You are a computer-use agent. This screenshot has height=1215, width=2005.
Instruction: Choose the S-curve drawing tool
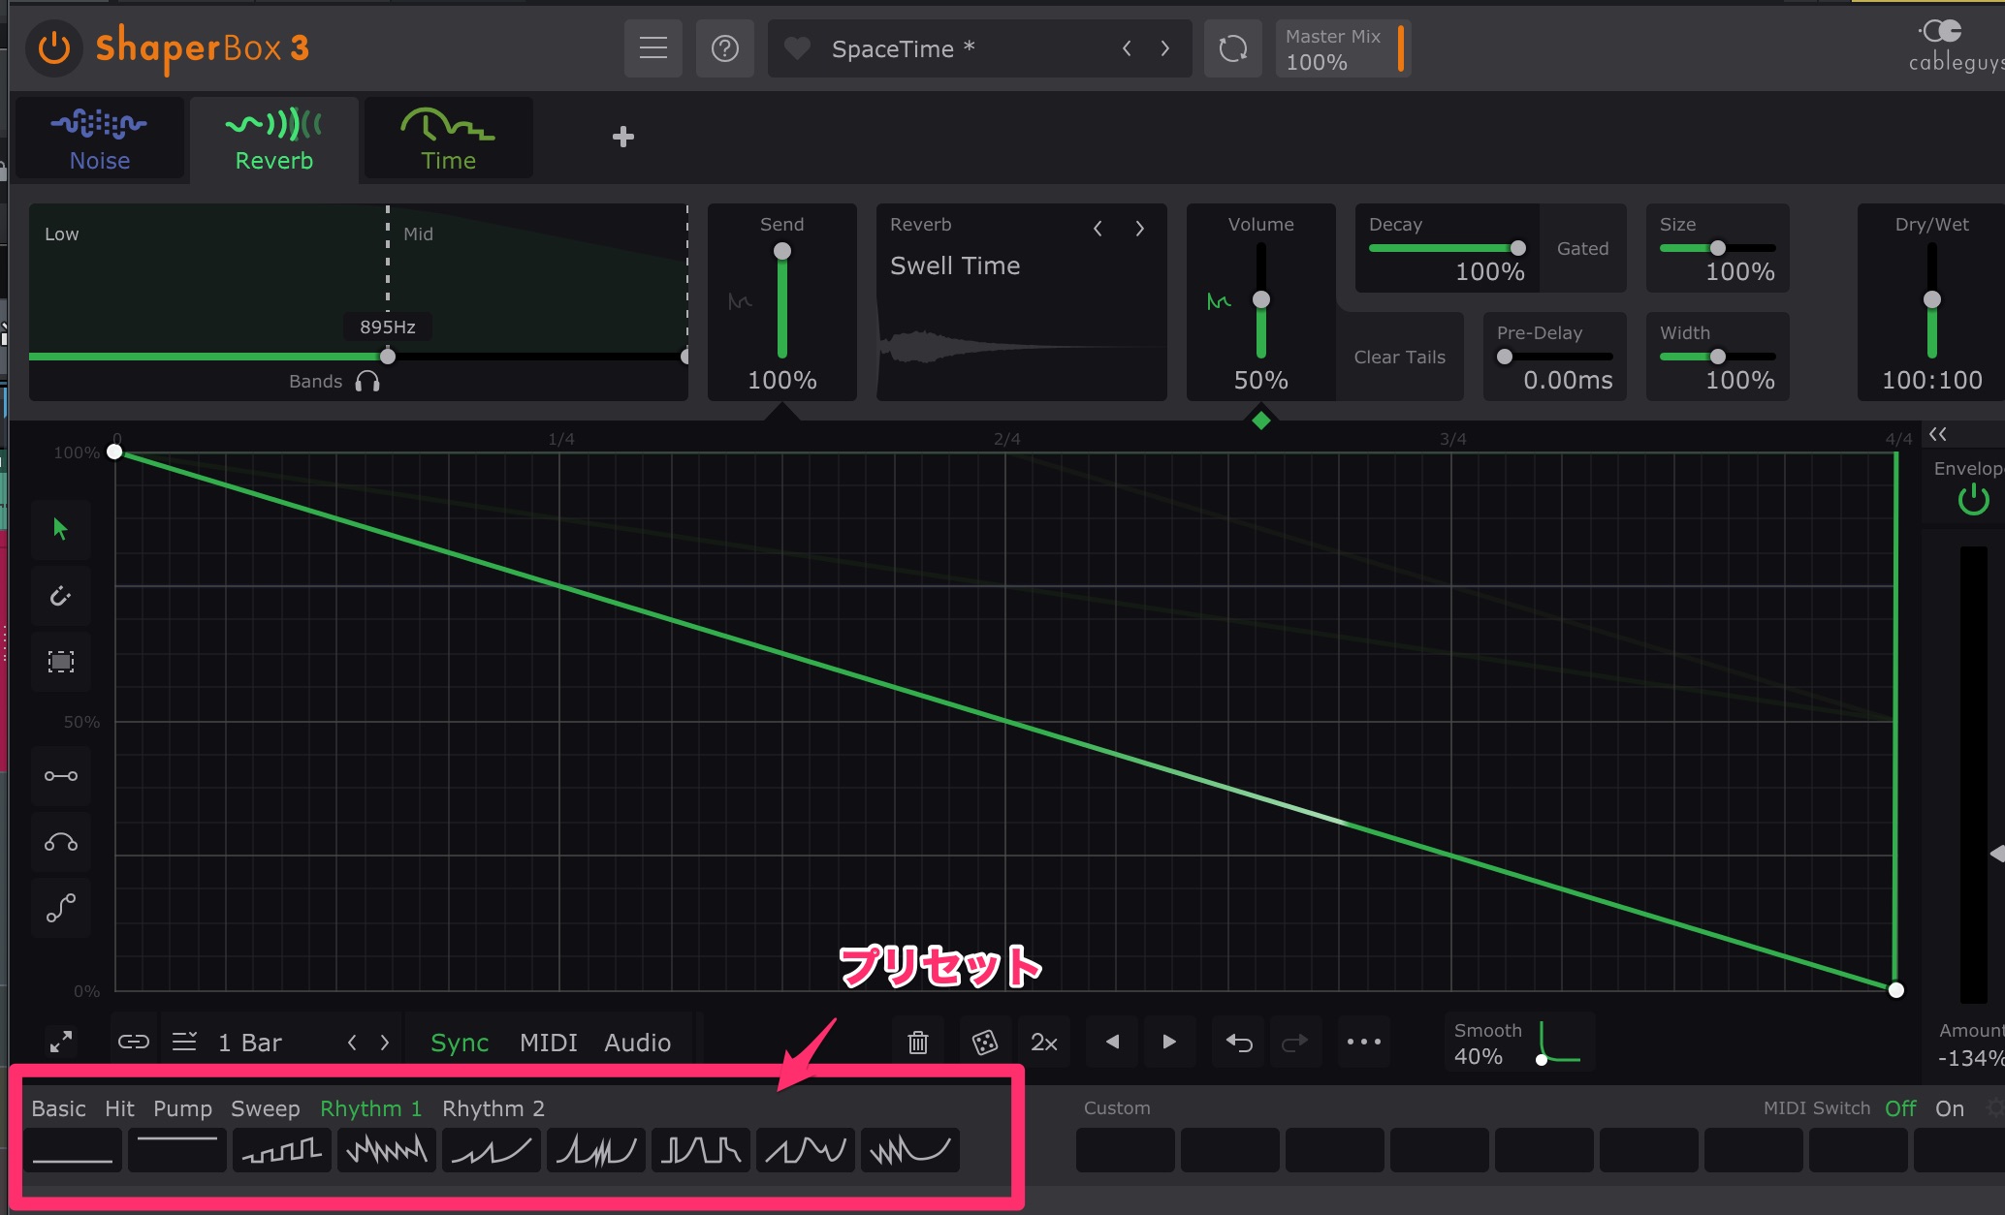tap(60, 908)
